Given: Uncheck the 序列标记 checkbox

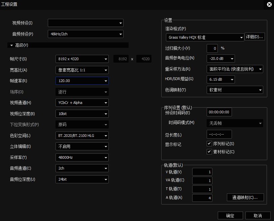Looking at the screenshot, I should (209, 144).
